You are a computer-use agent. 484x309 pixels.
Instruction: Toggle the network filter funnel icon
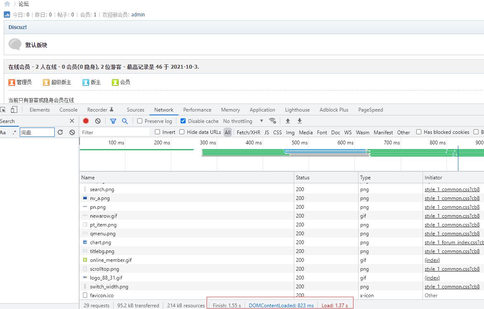click(113, 121)
